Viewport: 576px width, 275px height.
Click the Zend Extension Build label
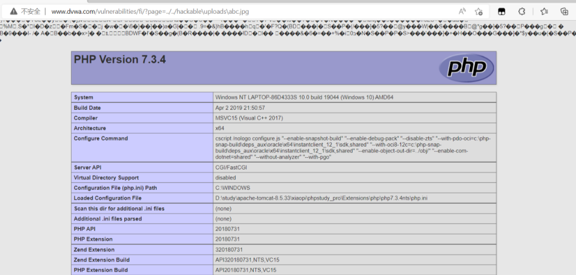(102, 260)
